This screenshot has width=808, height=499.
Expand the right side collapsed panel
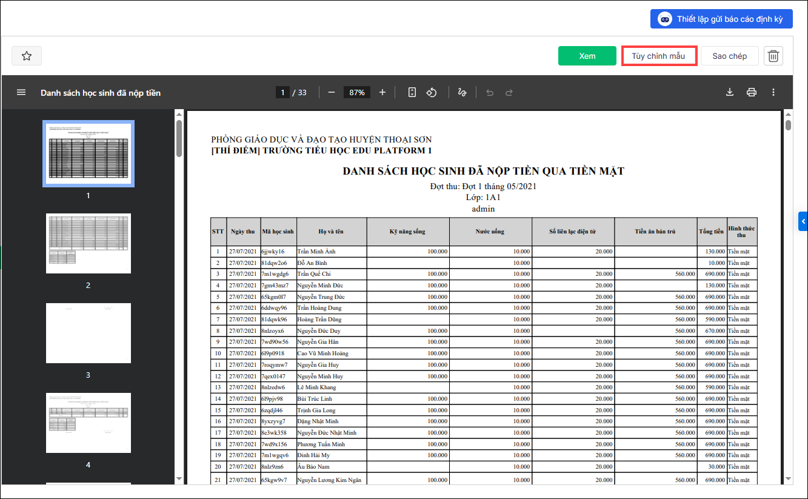pos(803,221)
